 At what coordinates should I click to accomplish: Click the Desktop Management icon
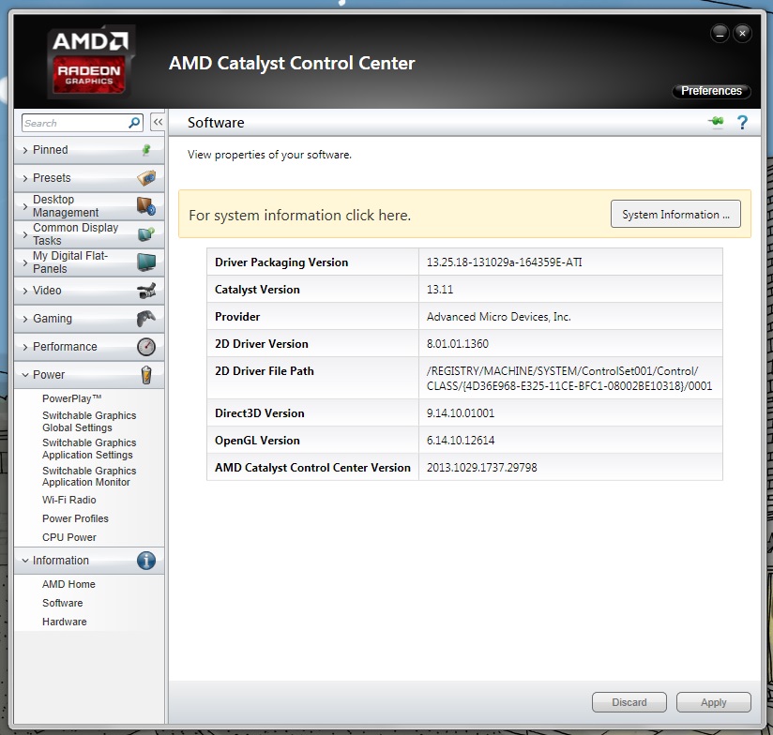click(146, 206)
